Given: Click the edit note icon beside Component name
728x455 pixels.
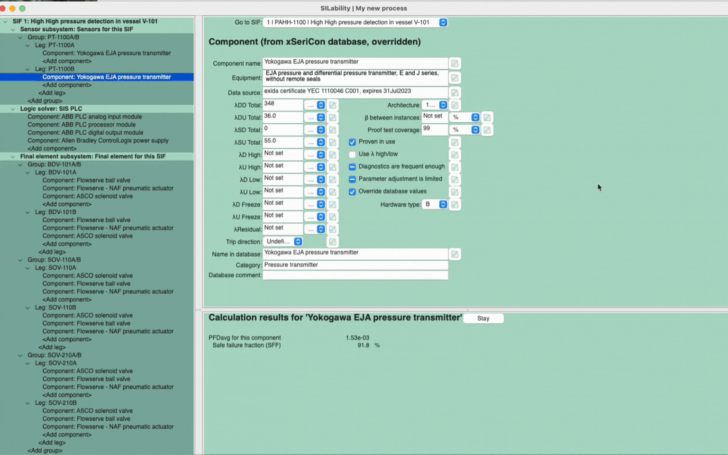Looking at the screenshot, I should (x=455, y=64).
